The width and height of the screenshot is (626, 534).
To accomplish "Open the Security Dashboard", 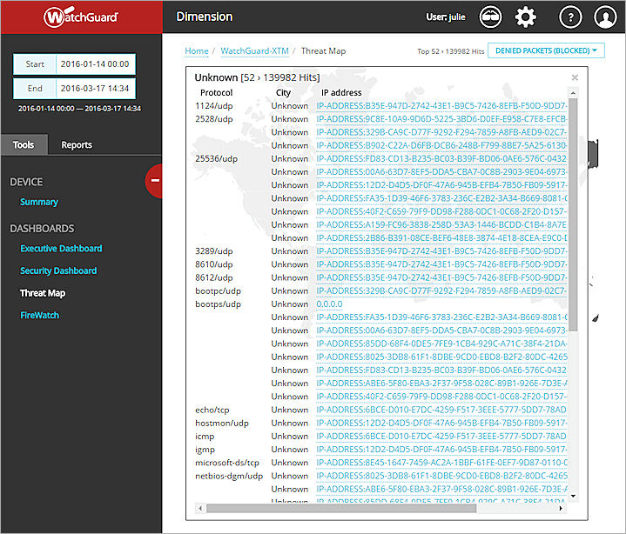I will coord(58,271).
